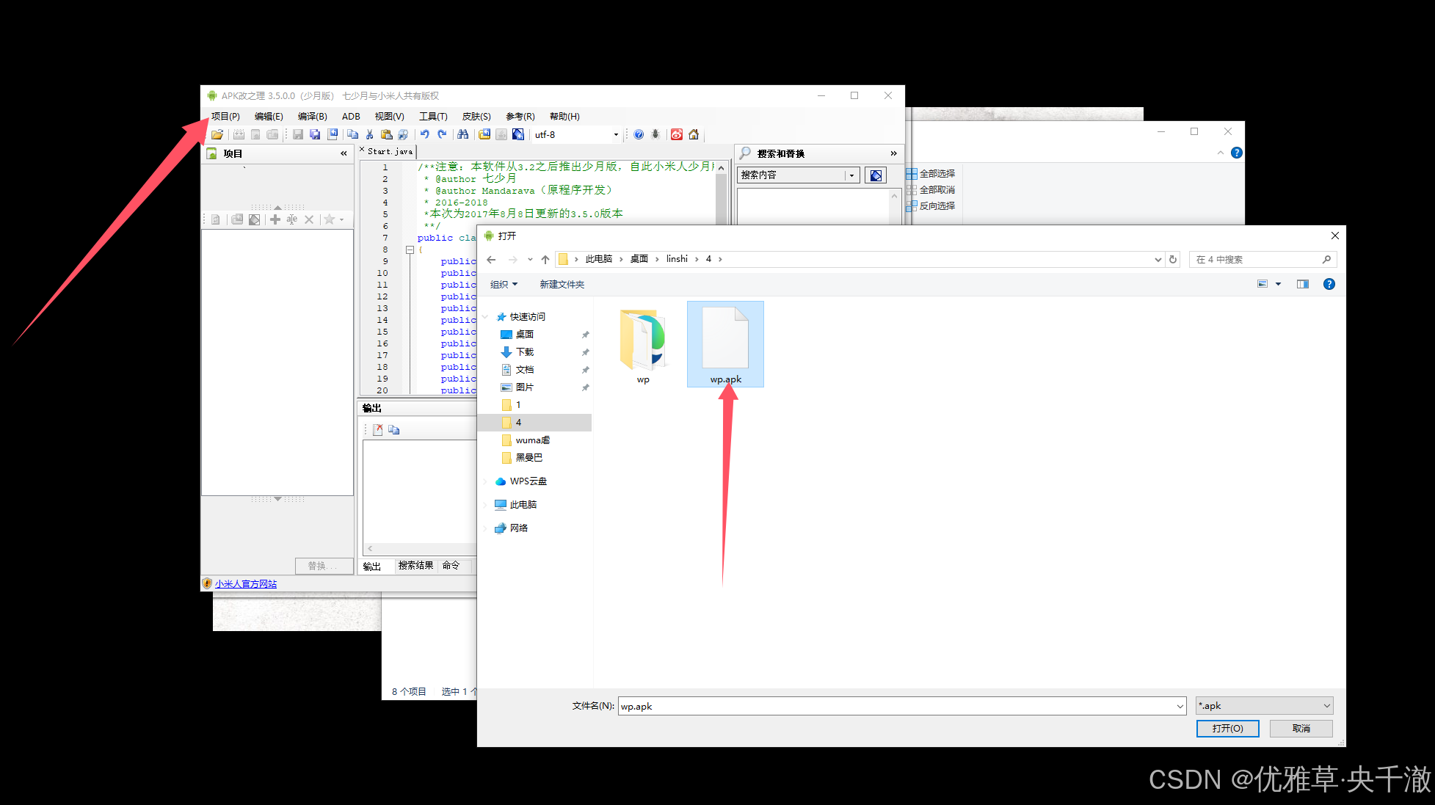Click the help icon in file dialog
Image resolution: width=1435 pixels, height=805 pixels.
[1329, 285]
